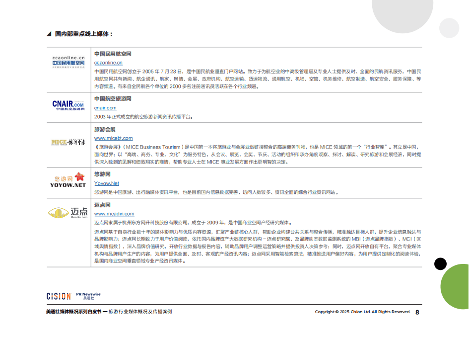Click the PR Newswire 美通社 logo

(x=88, y=296)
